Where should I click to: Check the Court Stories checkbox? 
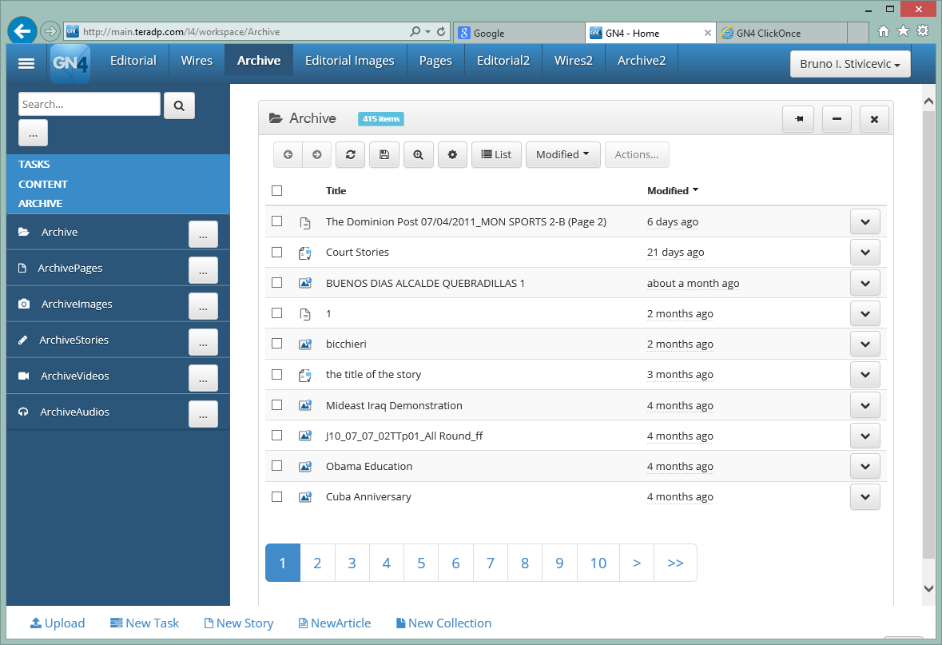277,252
